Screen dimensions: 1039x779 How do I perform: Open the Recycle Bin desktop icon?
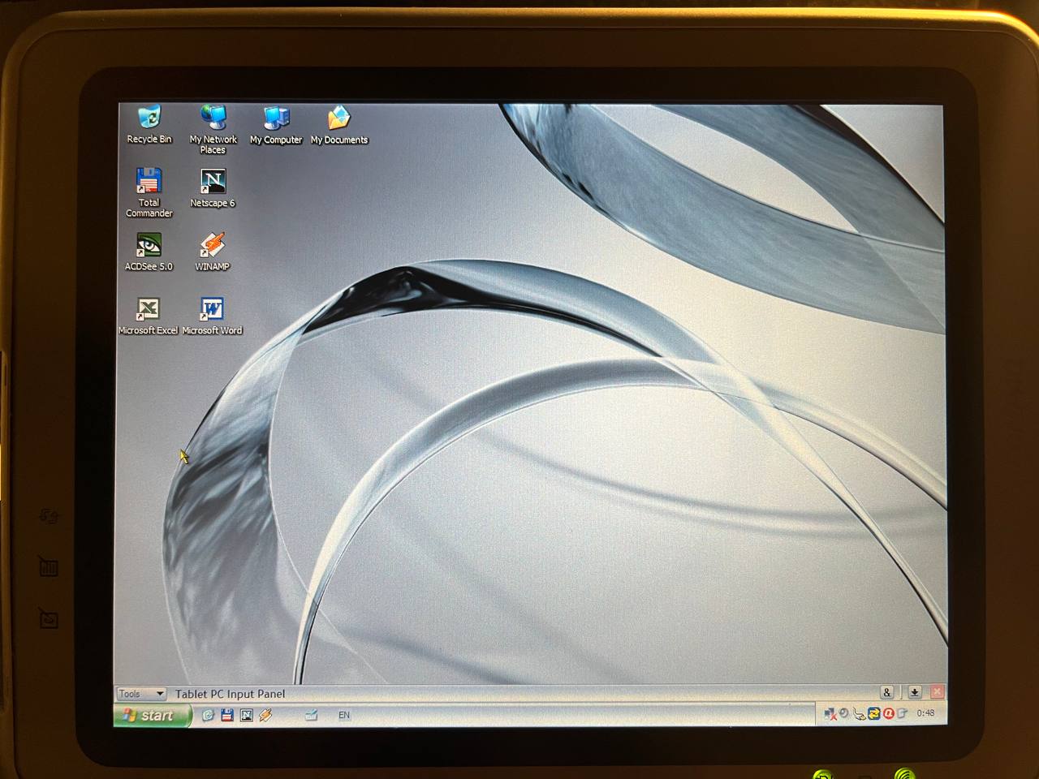click(x=149, y=118)
